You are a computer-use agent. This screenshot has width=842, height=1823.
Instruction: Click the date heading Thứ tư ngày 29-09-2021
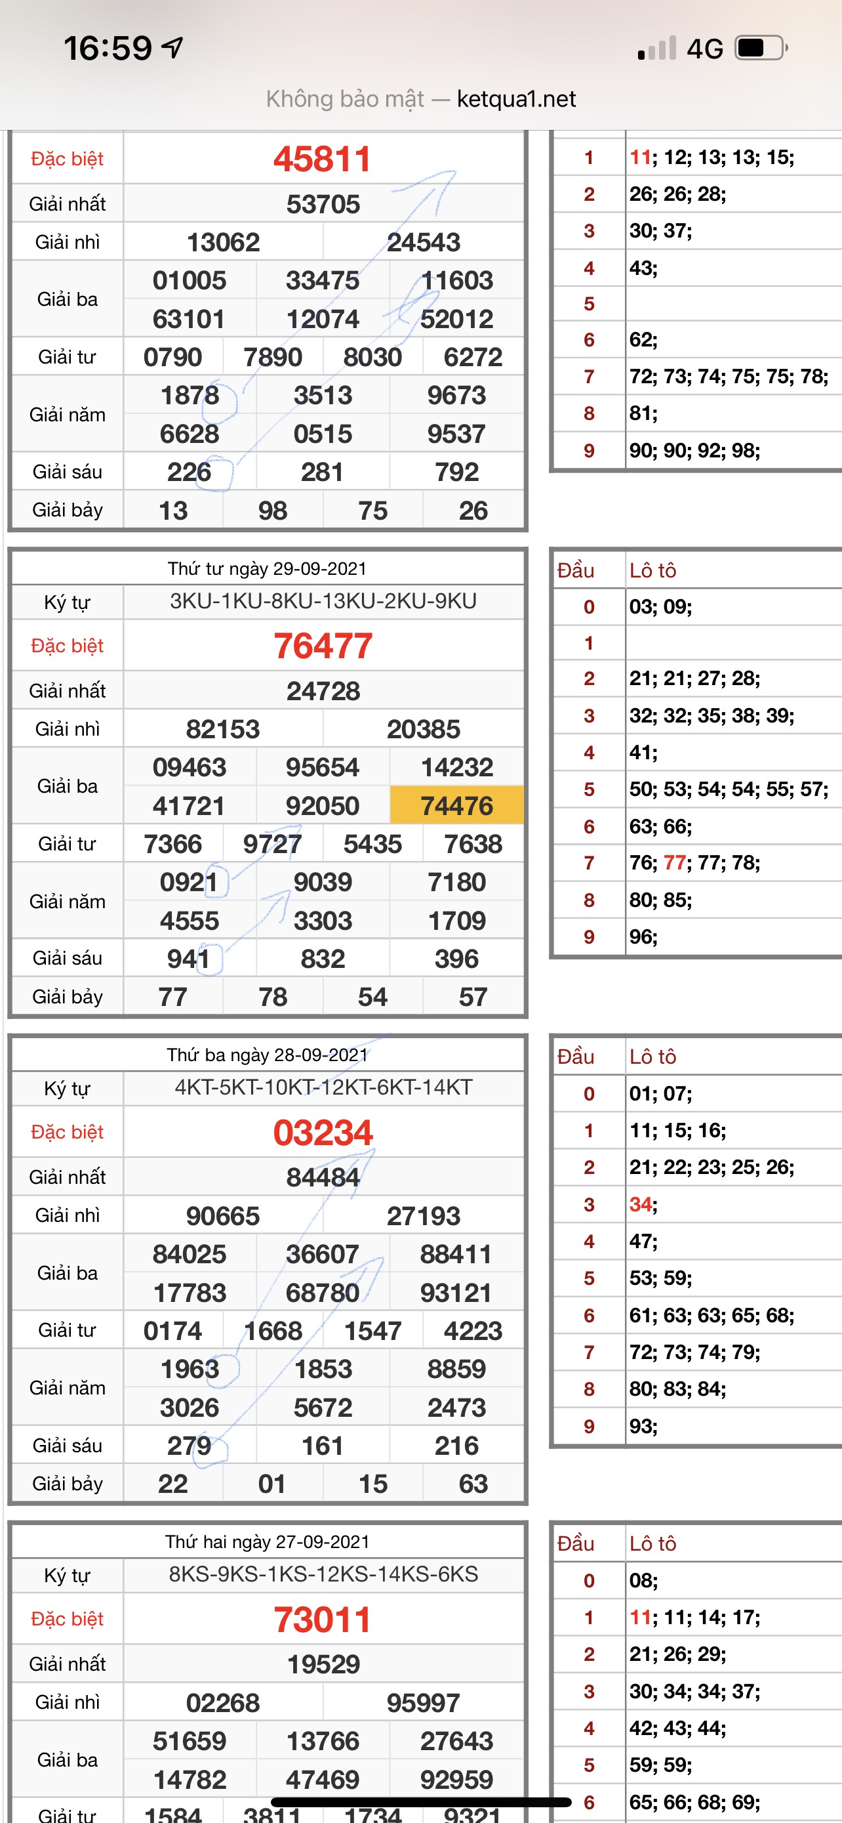(268, 569)
